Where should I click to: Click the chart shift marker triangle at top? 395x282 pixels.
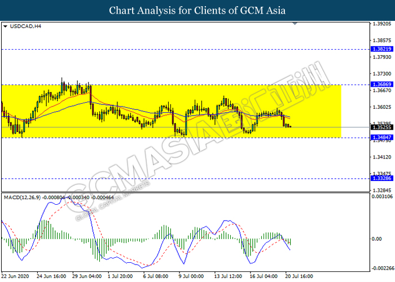coord(295,24)
